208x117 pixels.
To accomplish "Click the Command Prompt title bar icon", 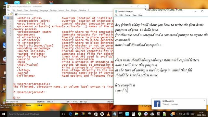I will click(16, 14).
